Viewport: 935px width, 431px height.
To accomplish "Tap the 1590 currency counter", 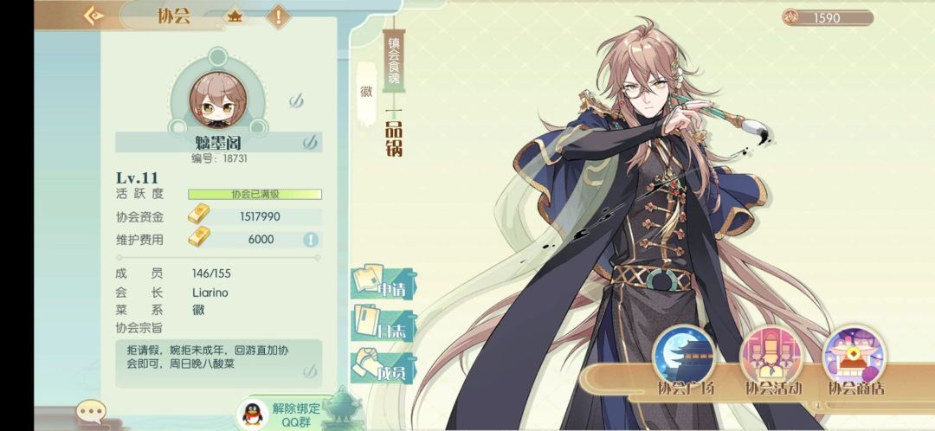I will tap(828, 18).
